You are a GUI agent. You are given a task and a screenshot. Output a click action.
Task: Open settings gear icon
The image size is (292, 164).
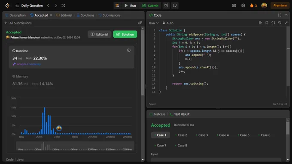coord(243,6)
